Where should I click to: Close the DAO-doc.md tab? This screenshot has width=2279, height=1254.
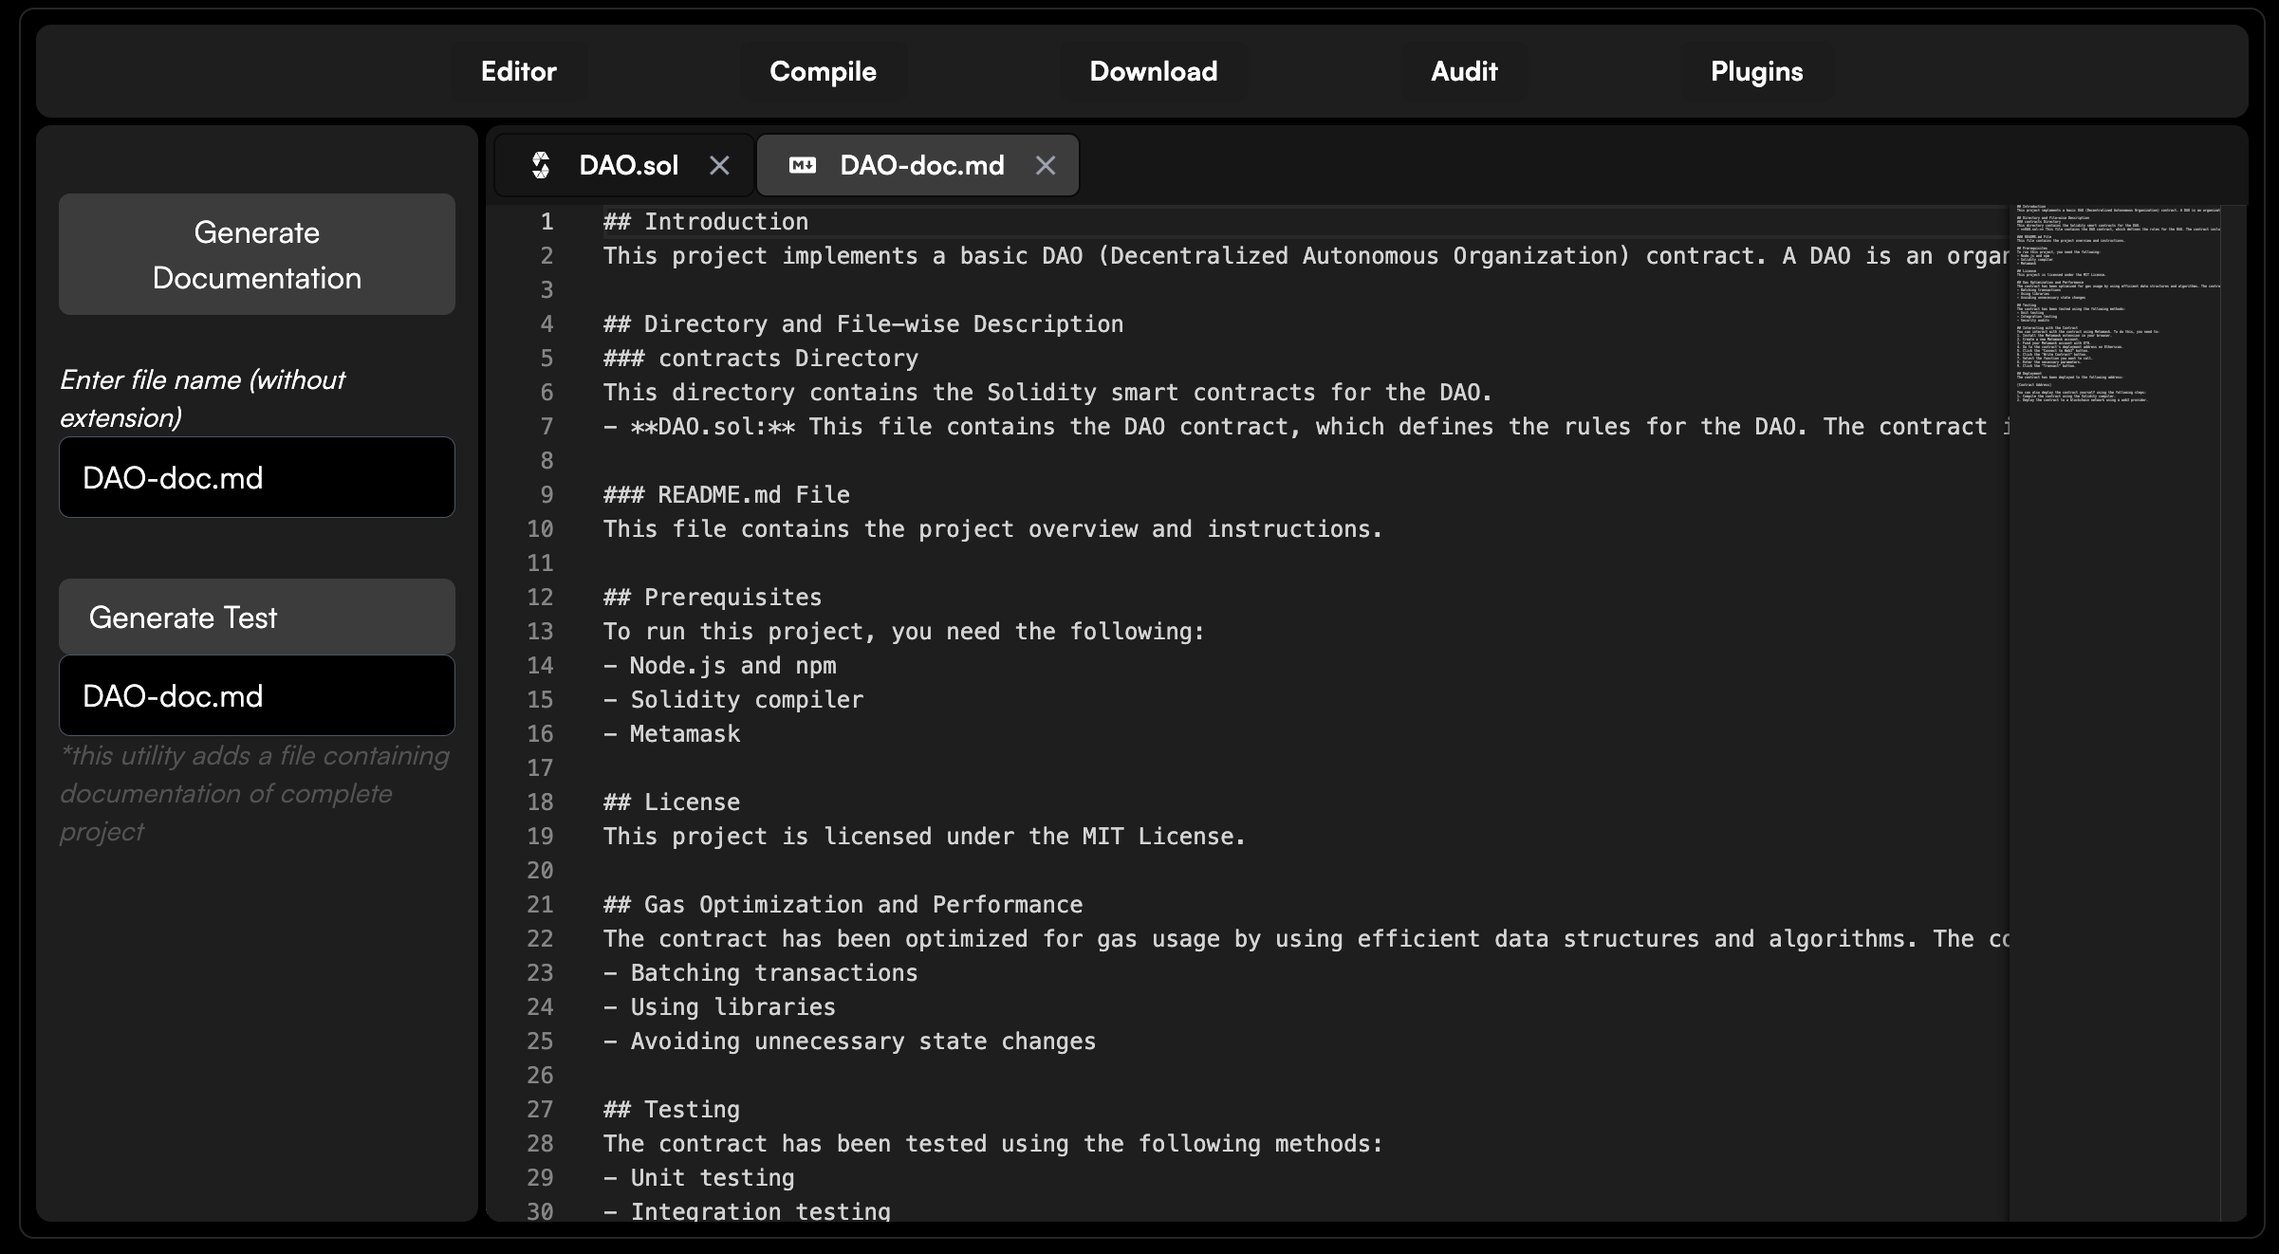point(1045,165)
